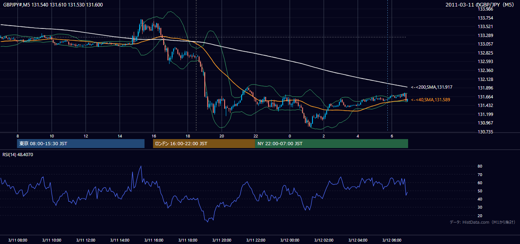
Task: Click RSI scale value 40
Action: click(480, 199)
